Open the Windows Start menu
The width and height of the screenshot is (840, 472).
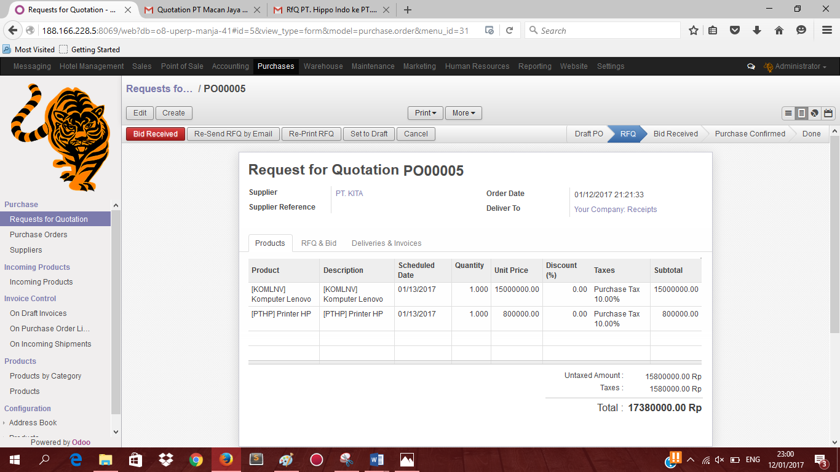click(x=15, y=460)
